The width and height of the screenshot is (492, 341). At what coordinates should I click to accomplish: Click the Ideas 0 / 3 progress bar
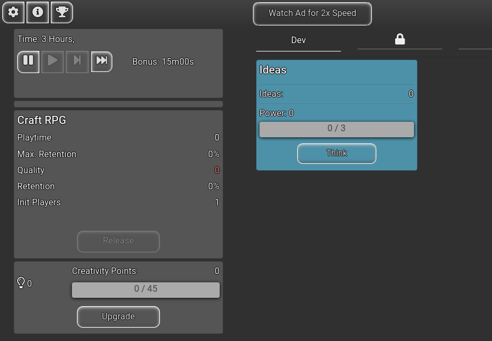pos(336,129)
